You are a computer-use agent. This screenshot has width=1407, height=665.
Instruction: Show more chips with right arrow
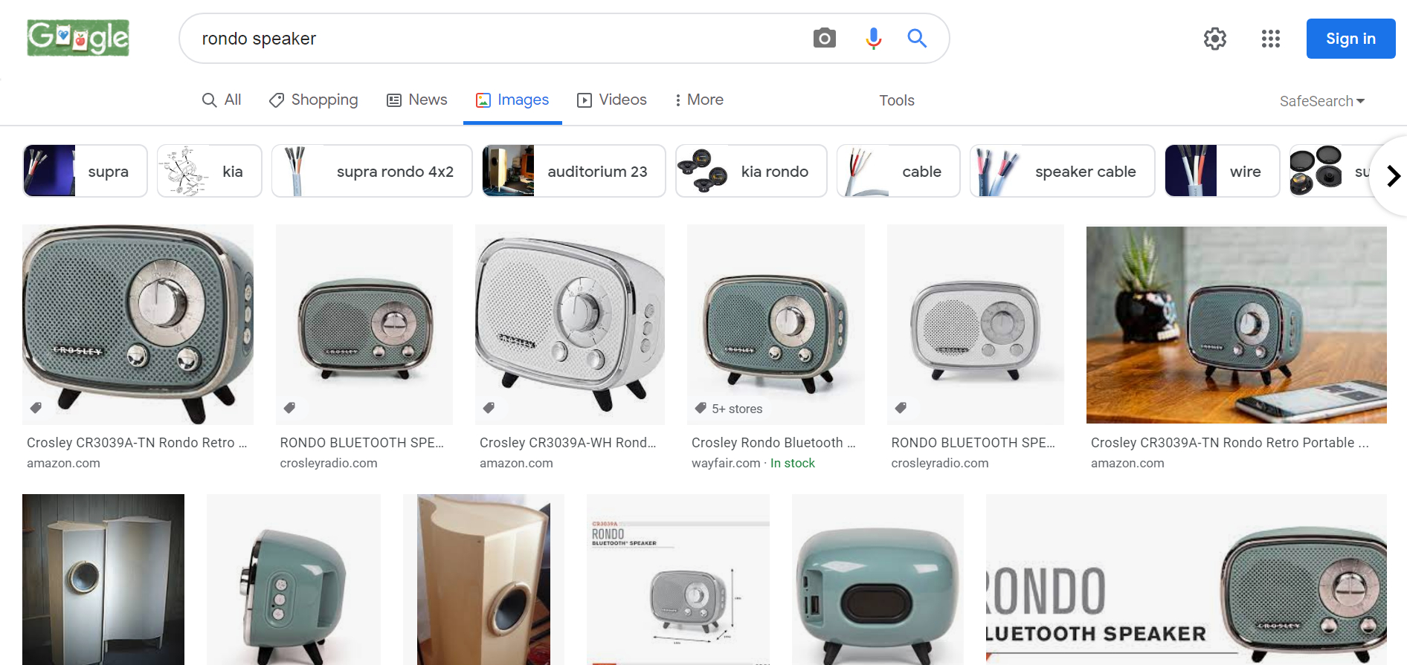click(1393, 176)
